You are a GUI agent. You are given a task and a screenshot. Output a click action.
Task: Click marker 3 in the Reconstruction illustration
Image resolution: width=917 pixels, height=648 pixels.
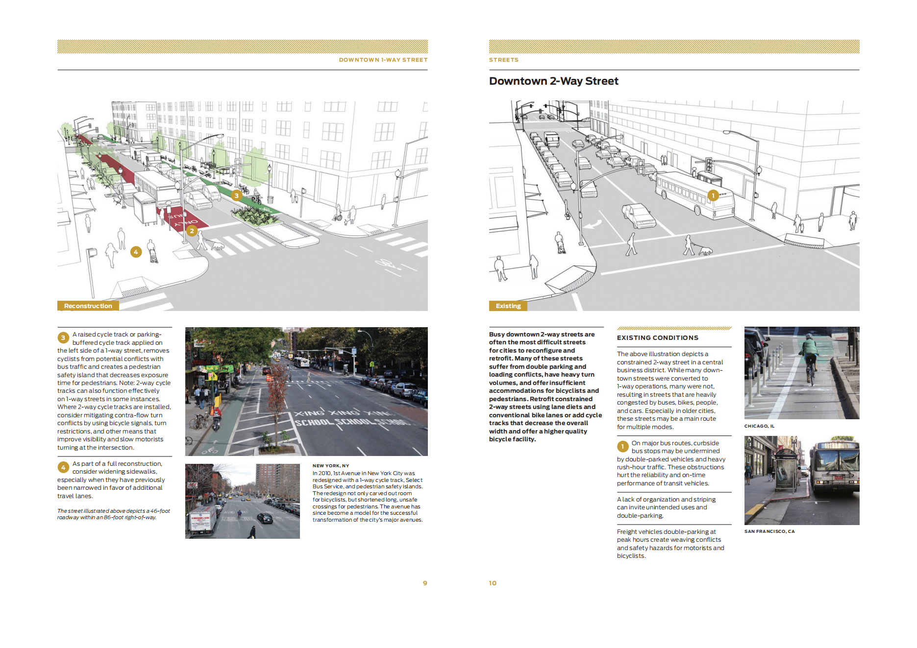[x=237, y=195]
